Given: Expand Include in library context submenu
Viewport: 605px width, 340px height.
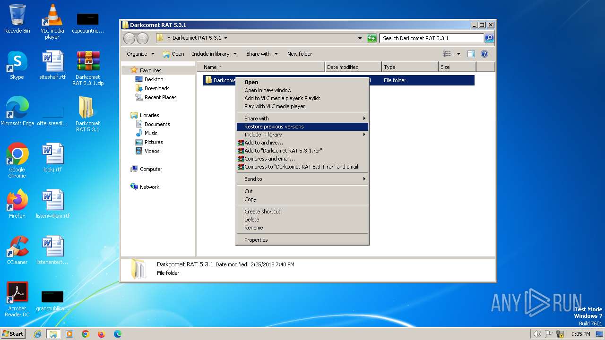Looking at the screenshot, I should (x=302, y=135).
